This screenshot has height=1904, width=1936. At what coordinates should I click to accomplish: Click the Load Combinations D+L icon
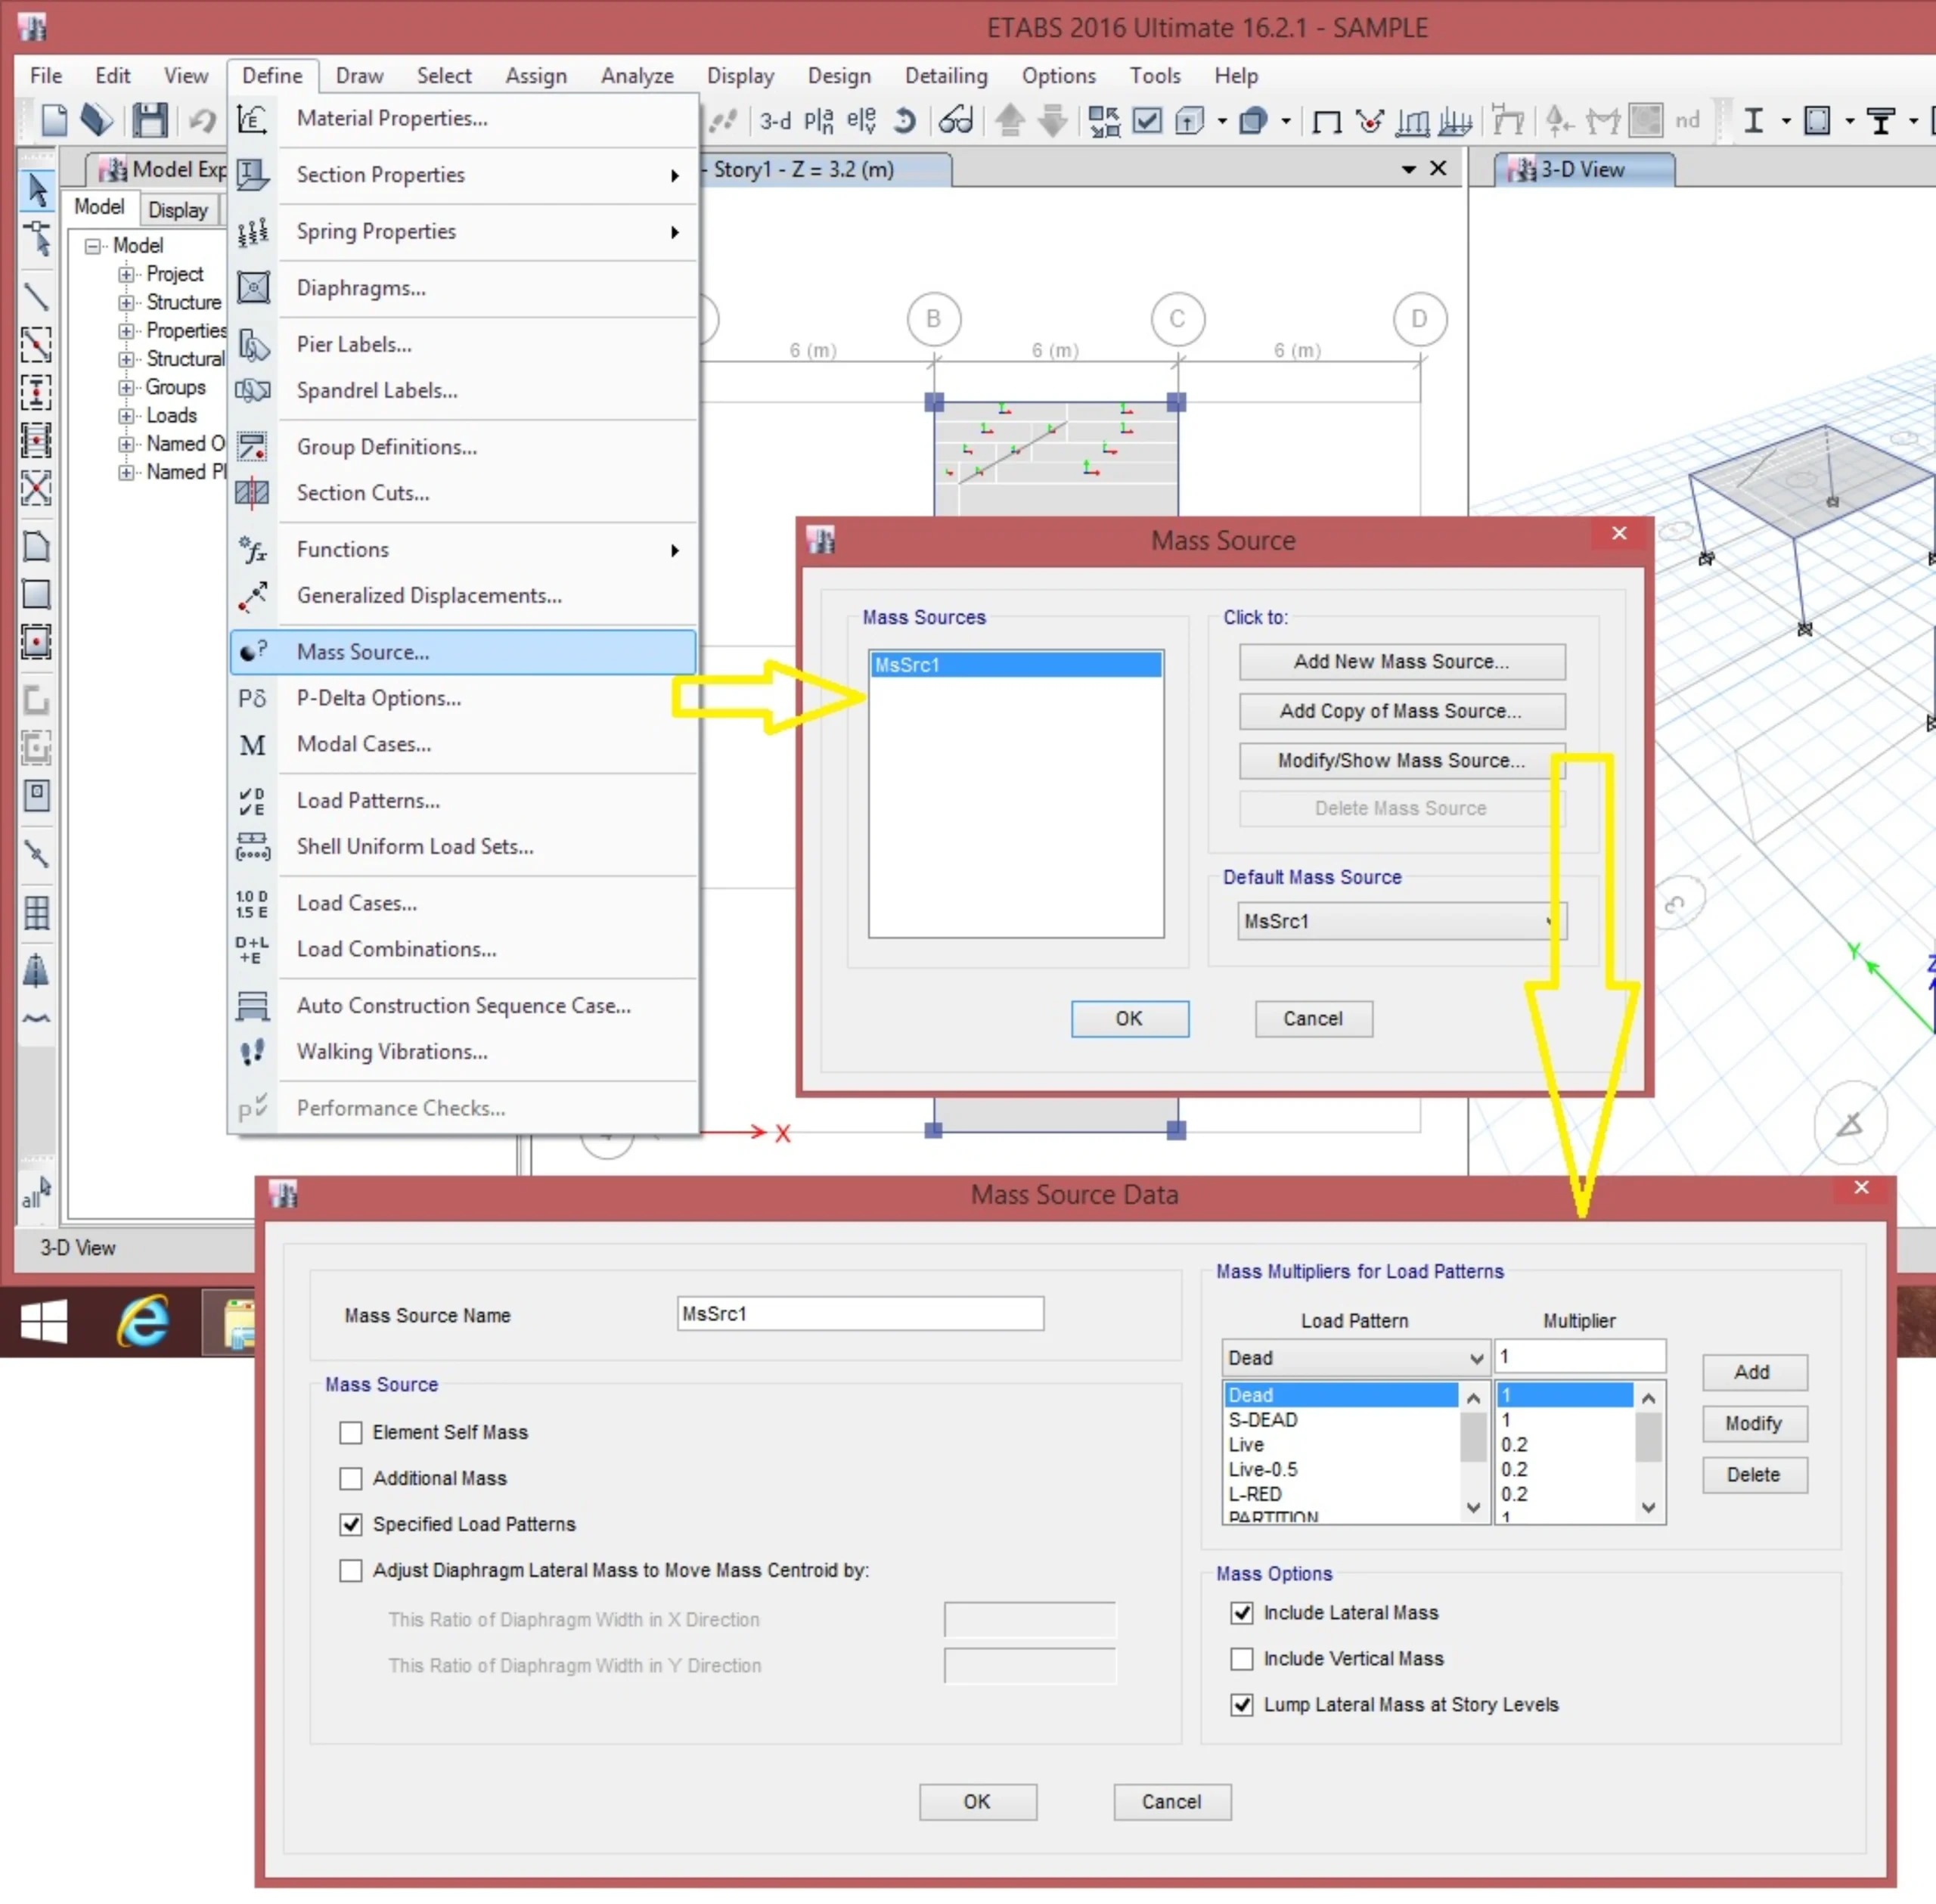pos(253,950)
